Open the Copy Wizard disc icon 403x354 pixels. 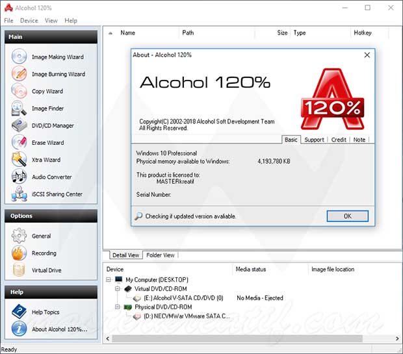[19, 91]
